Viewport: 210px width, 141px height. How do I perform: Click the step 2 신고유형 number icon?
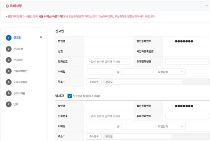[9, 49]
